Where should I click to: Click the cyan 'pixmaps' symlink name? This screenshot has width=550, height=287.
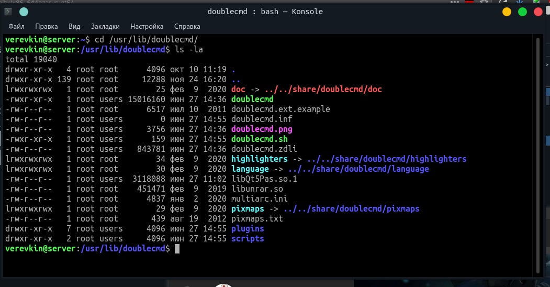(248, 209)
